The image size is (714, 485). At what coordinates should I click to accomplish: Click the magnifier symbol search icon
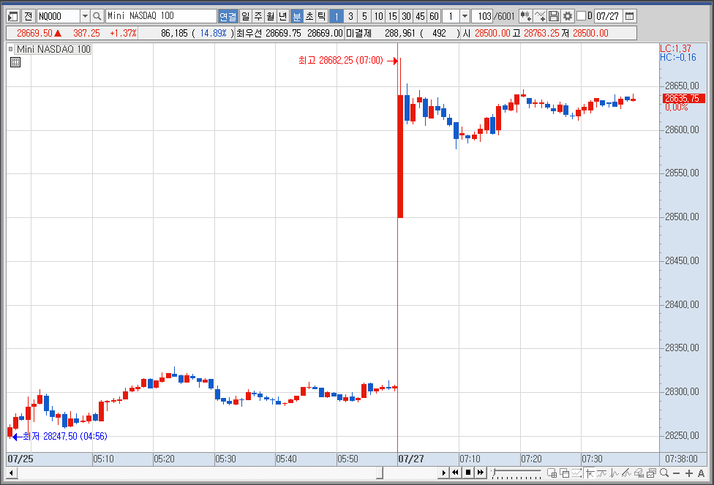pos(97,16)
